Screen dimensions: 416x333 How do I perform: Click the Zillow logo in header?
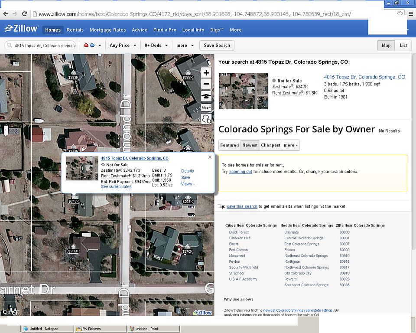[22, 29]
